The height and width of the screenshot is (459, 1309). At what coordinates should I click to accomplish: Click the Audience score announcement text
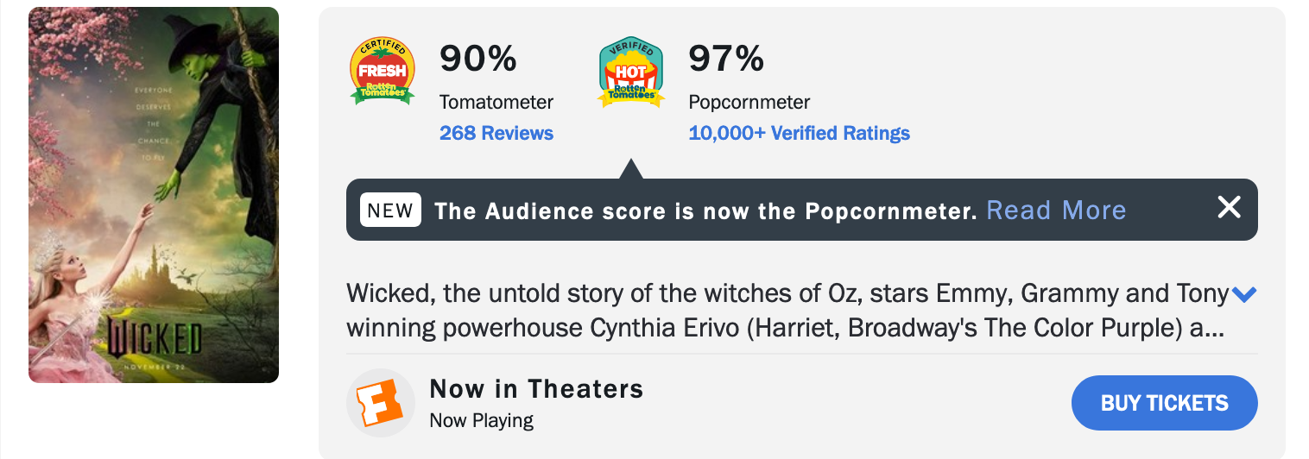click(705, 211)
